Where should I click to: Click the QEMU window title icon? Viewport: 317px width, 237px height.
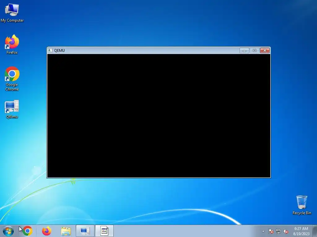pyautogui.click(x=50, y=50)
